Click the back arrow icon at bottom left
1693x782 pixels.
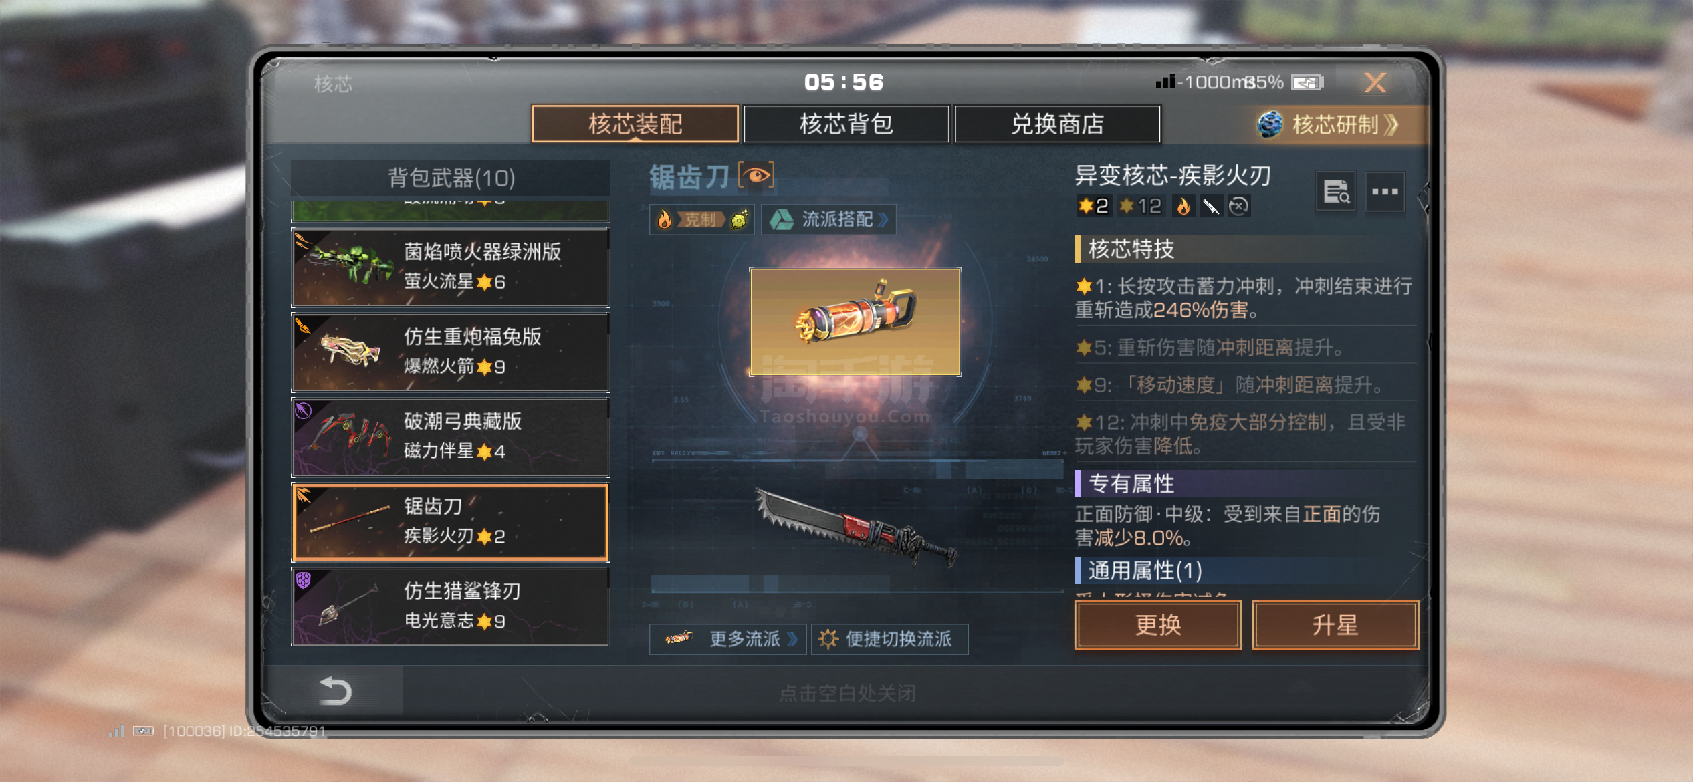[x=336, y=691]
